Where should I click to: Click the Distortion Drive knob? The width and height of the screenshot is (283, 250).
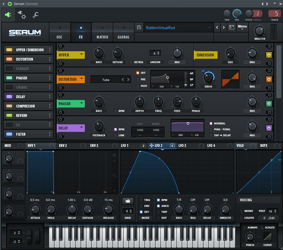(208, 77)
